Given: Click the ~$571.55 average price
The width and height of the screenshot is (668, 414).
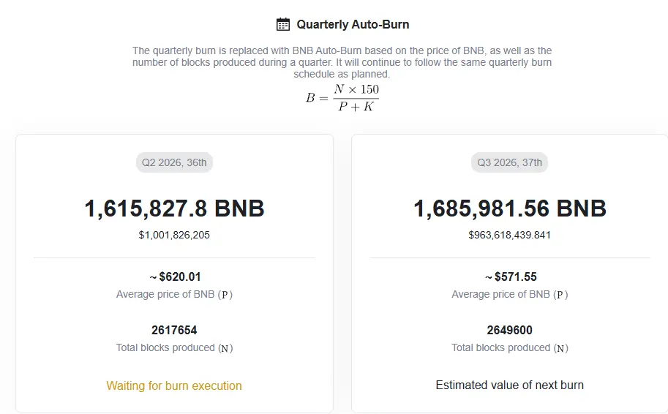Looking at the screenshot, I should point(511,276).
